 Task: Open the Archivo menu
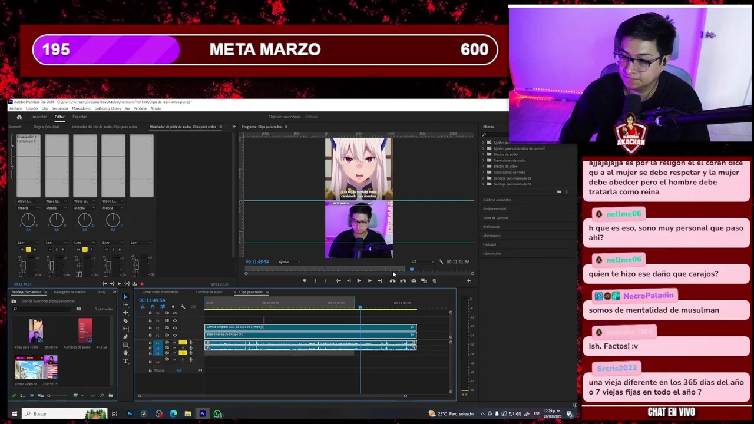(x=16, y=108)
